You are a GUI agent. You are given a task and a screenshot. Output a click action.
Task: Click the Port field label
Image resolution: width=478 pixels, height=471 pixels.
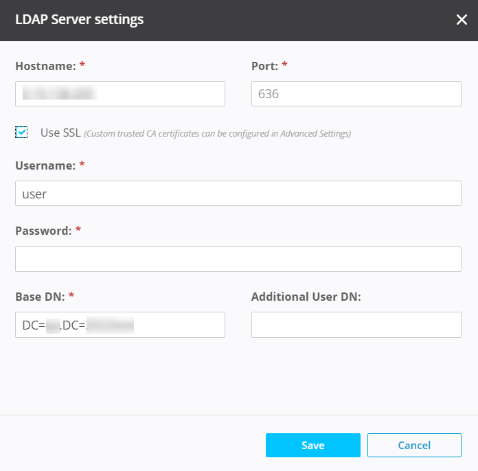coord(264,66)
